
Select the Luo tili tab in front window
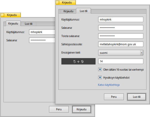pos(84,11)
